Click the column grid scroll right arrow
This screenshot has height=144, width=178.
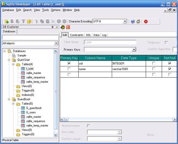174,119
